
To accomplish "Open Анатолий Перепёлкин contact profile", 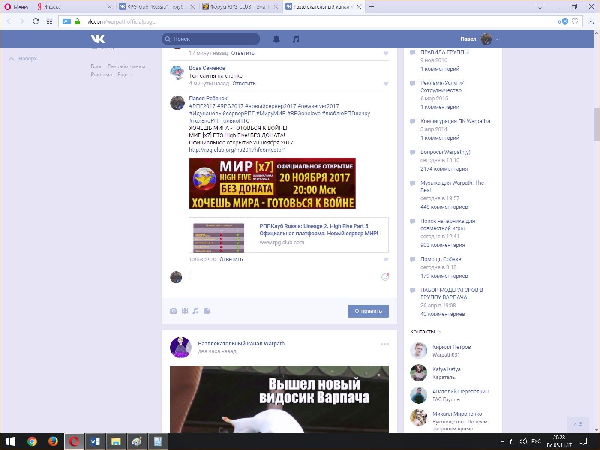I will tap(460, 392).
